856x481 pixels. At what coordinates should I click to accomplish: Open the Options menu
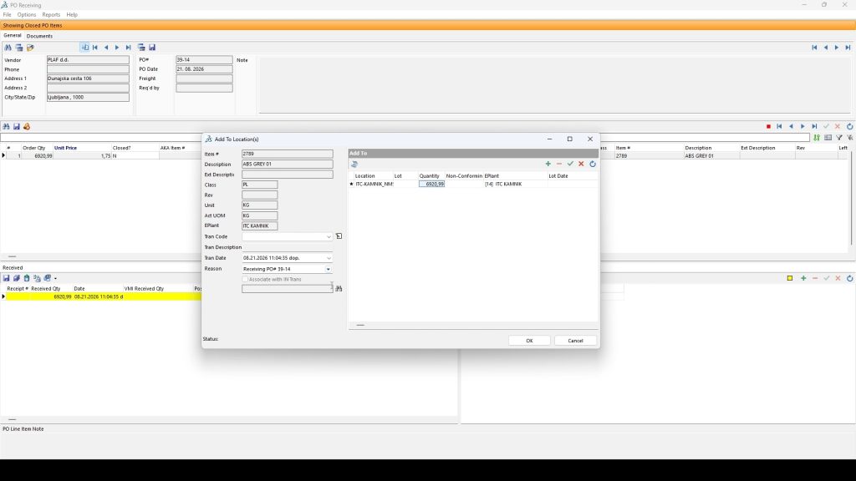click(x=26, y=15)
